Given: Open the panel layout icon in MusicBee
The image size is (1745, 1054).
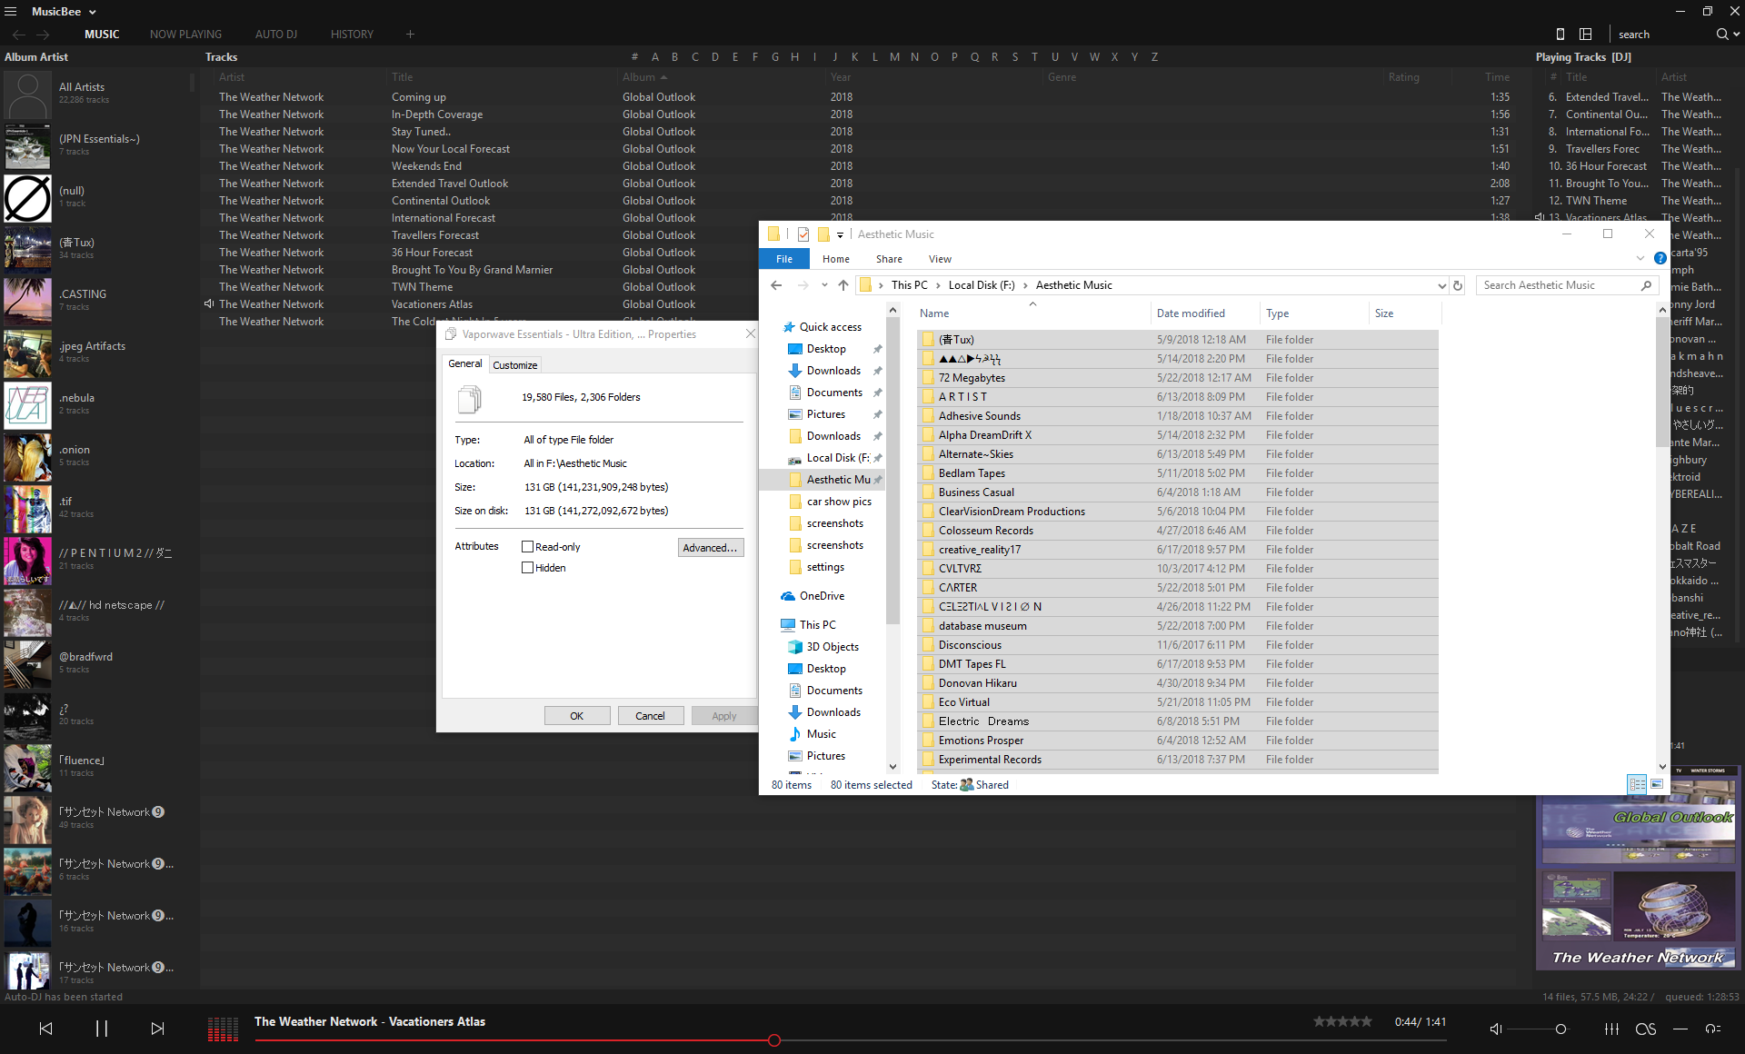Looking at the screenshot, I should [x=1586, y=34].
